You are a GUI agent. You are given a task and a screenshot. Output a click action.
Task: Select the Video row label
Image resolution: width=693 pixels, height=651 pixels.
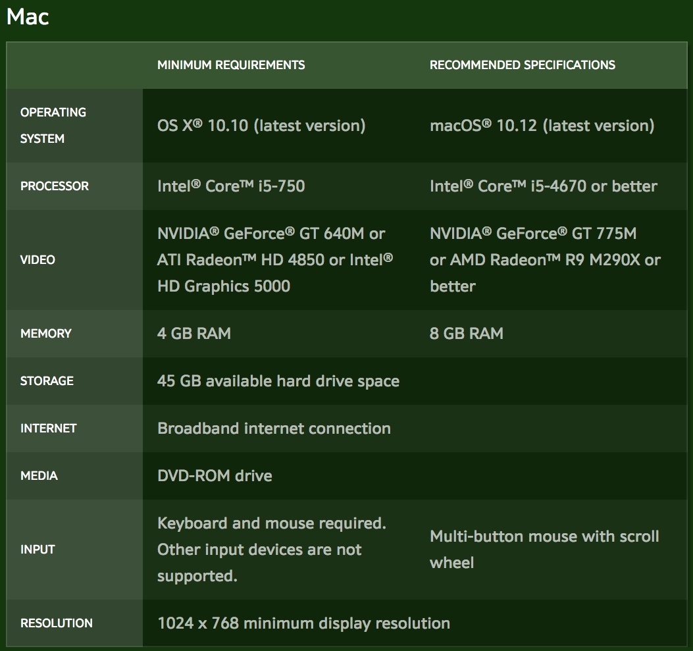pyautogui.click(x=38, y=260)
